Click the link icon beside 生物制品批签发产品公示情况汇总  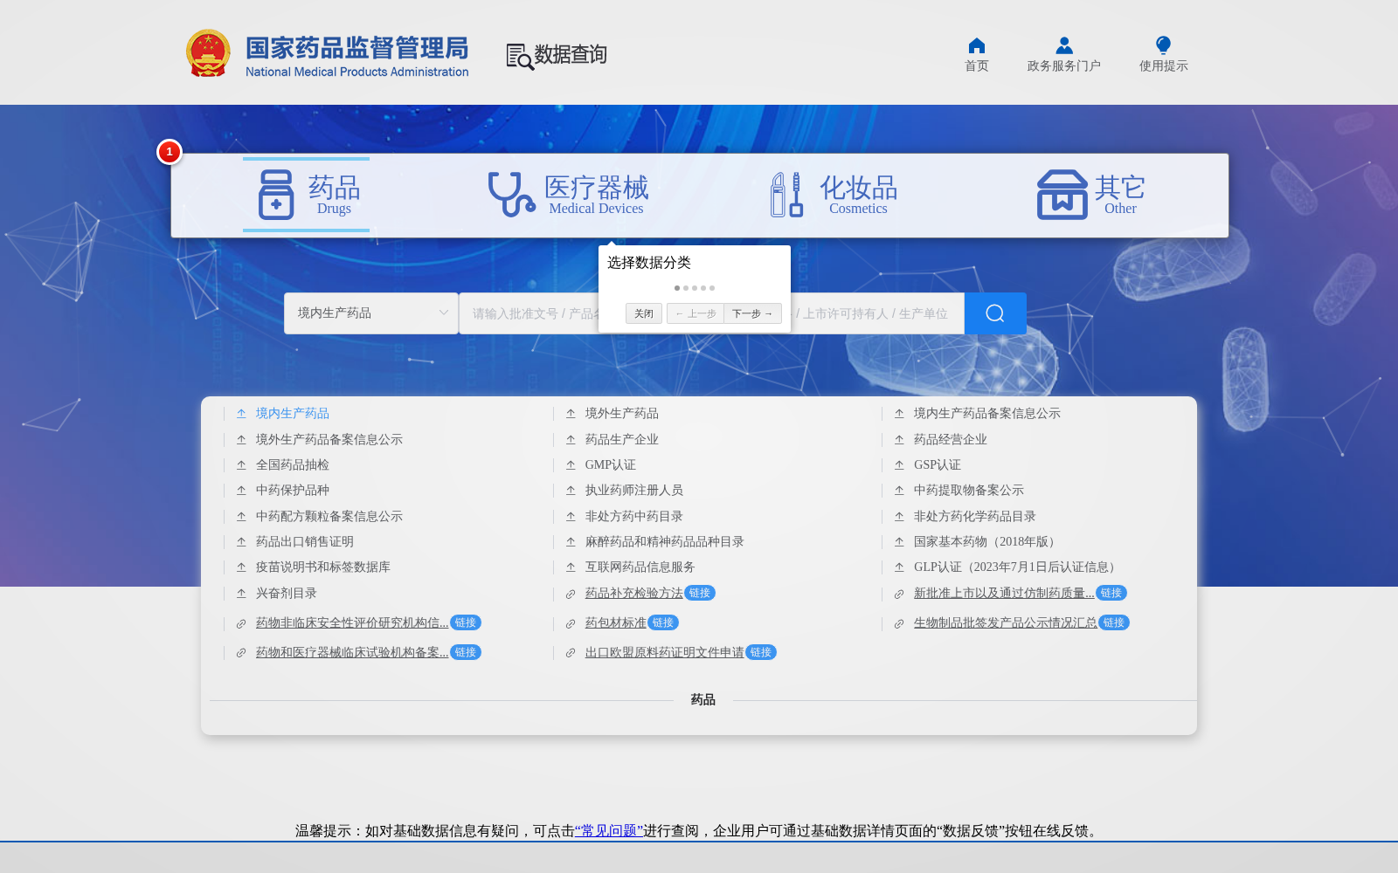click(x=899, y=624)
